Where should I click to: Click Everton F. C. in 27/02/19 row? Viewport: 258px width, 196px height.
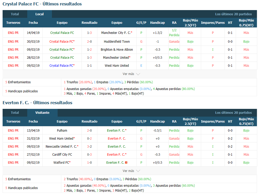[x=117, y=155]
